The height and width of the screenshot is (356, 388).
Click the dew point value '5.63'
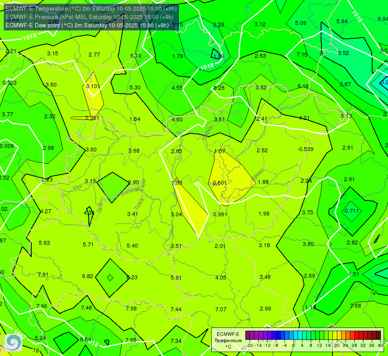[x=44, y=243]
